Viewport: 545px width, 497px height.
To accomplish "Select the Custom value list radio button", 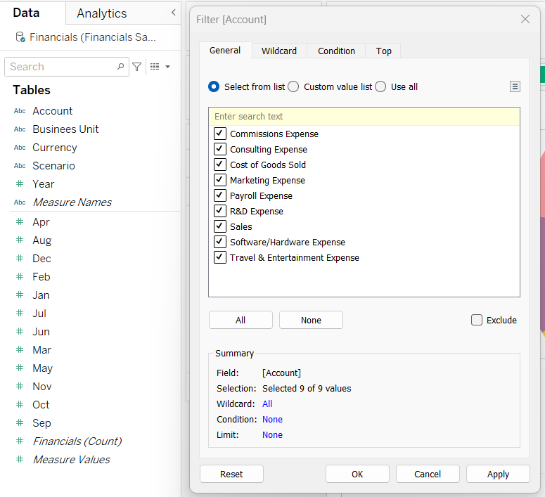I will pos(294,86).
